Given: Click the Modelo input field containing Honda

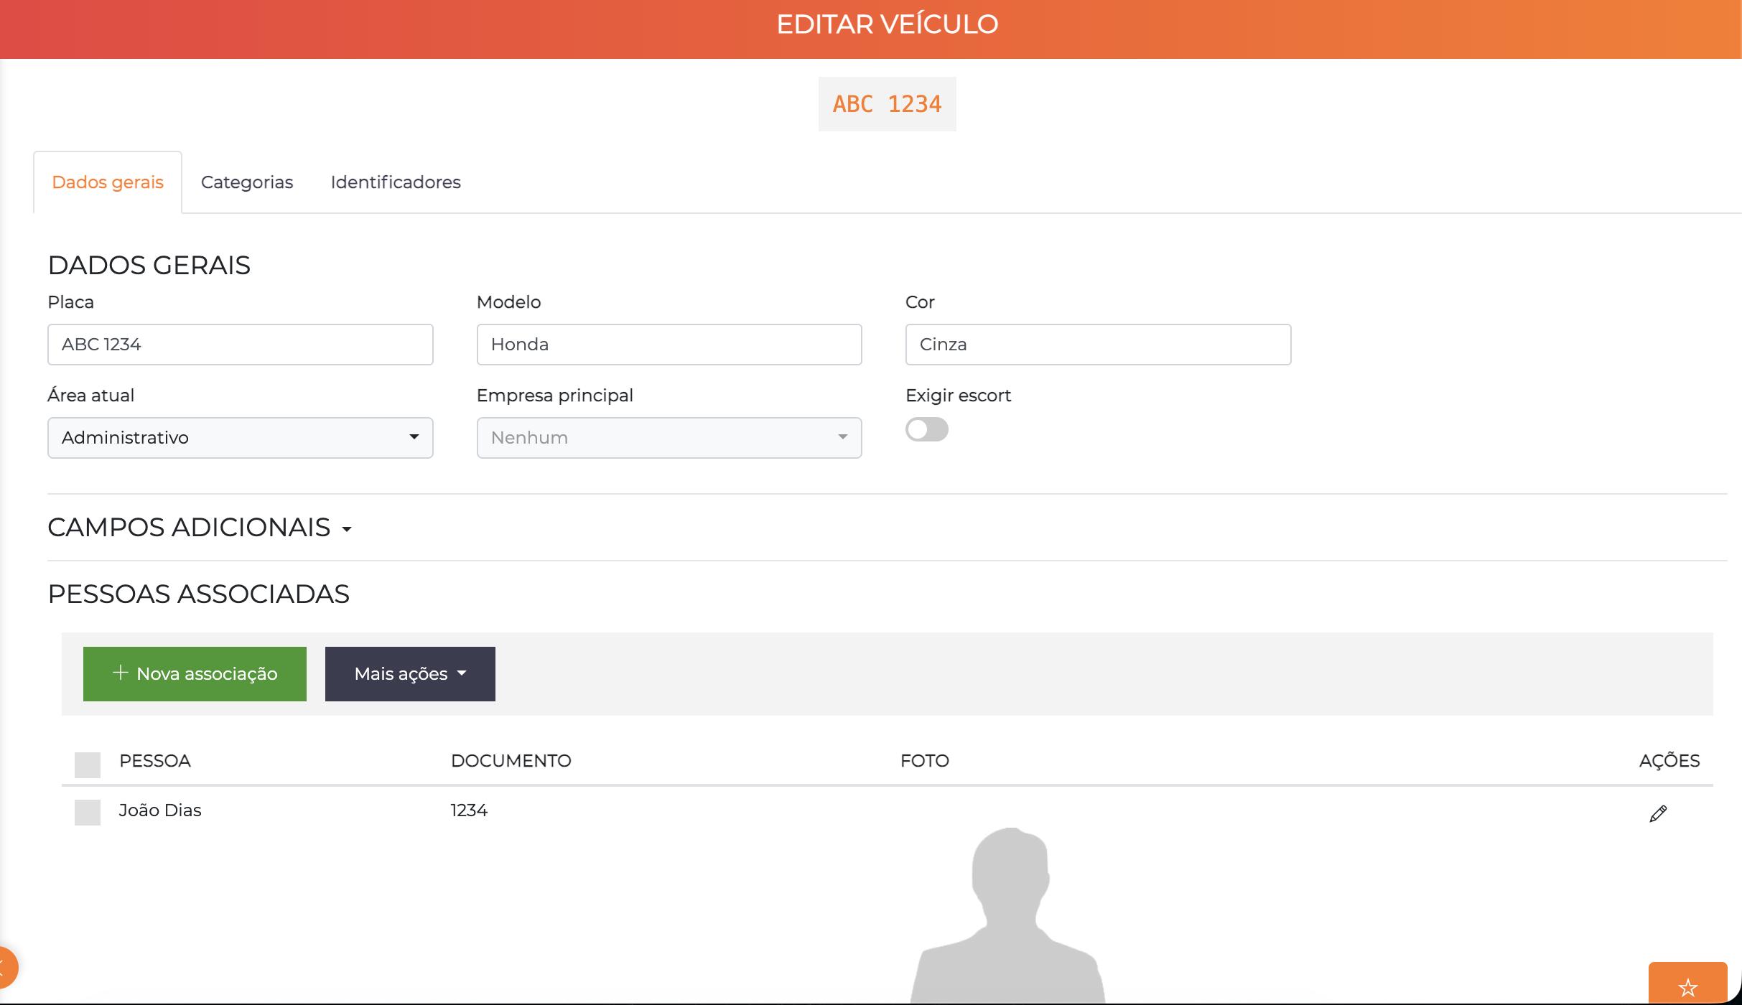Looking at the screenshot, I should 669,345.
